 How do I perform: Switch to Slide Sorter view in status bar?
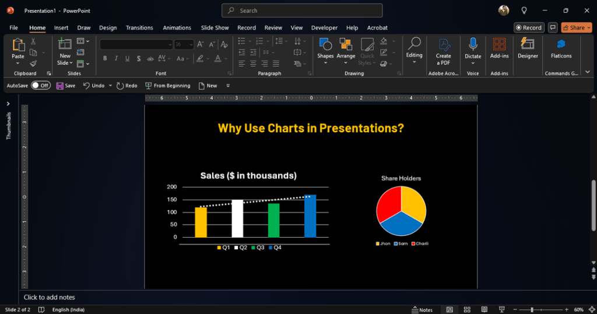point(466,309)
